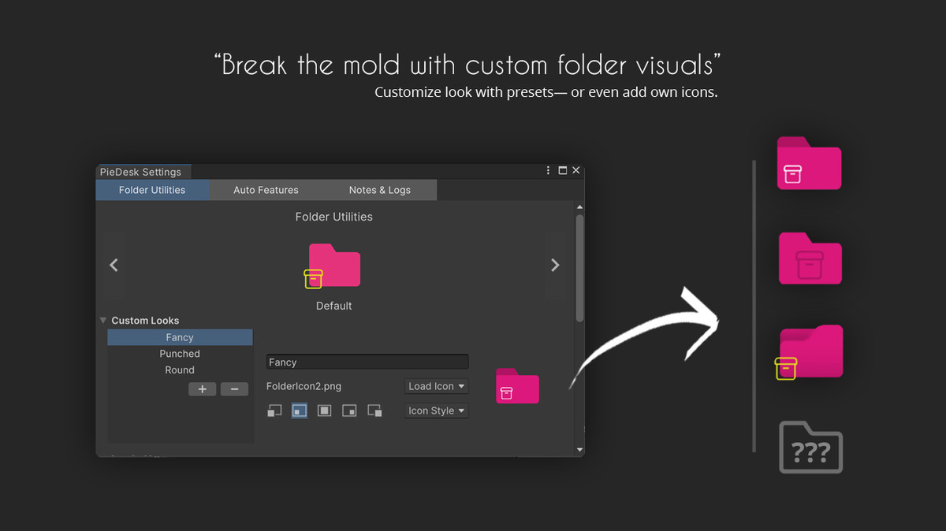946x531 pixels.
Task: Add a new custom look with plus button
Action: click(x=203, y=389)
